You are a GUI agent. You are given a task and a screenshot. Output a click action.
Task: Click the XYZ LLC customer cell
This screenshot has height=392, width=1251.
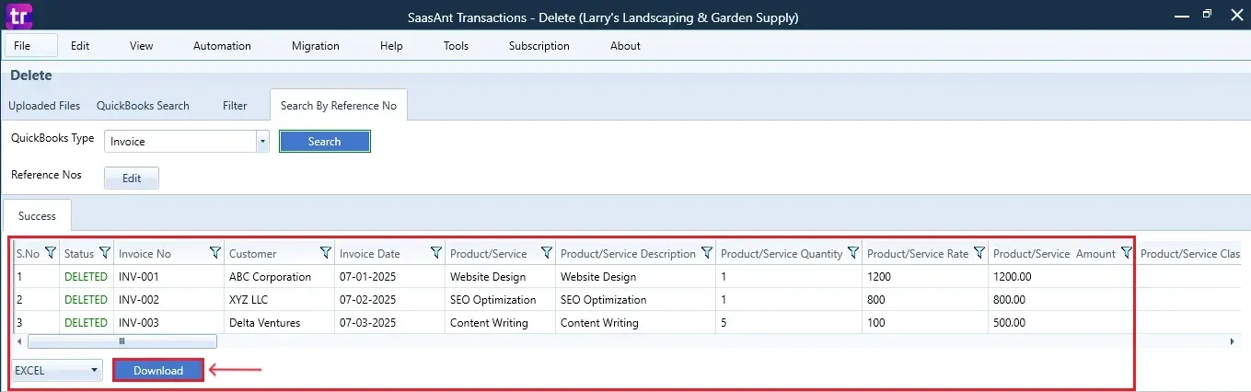coord(279,300)
